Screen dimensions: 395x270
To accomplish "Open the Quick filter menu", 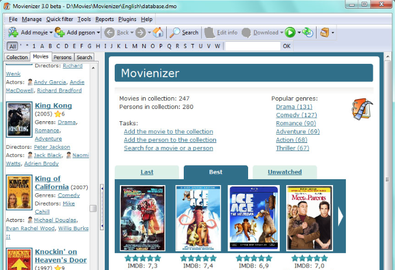I will [x=60, y=19].
